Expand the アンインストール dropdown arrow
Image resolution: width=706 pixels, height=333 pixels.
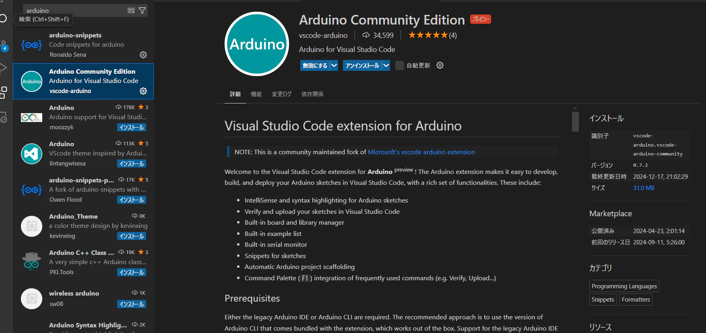point(386,65)
